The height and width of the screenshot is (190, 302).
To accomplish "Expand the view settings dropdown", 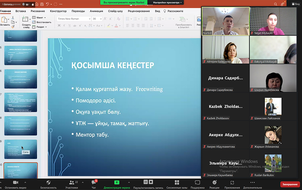I will [168, 2].
